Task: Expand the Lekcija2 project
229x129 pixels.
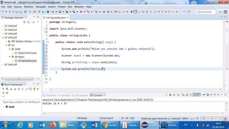Action: (3, 26)
